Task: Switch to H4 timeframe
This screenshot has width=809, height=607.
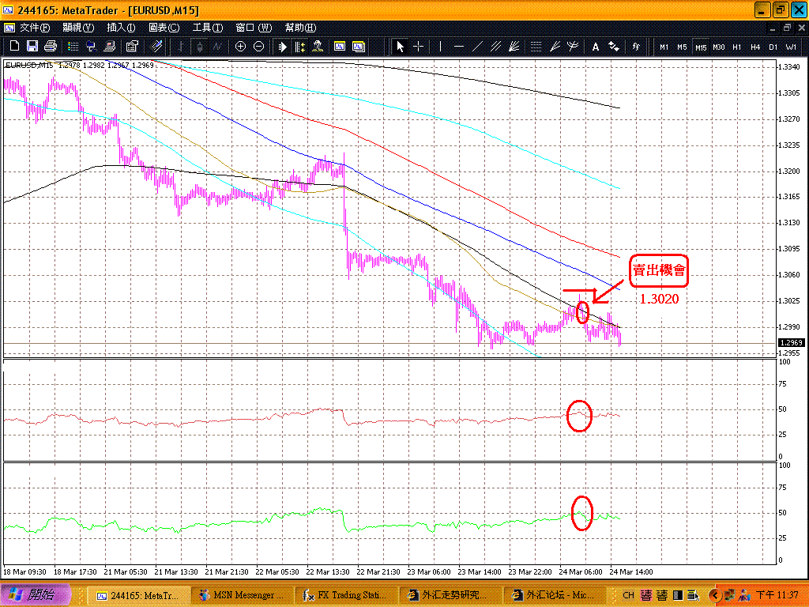Action: click(x=755, y=47)
